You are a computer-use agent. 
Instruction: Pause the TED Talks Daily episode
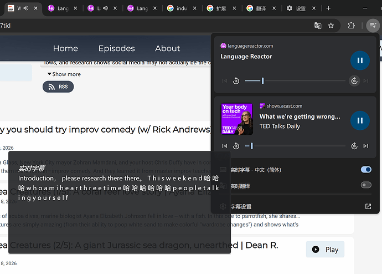360,120
